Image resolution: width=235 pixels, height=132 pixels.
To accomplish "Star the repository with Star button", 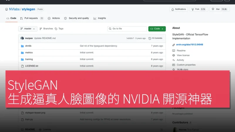I will click(219, 9).
